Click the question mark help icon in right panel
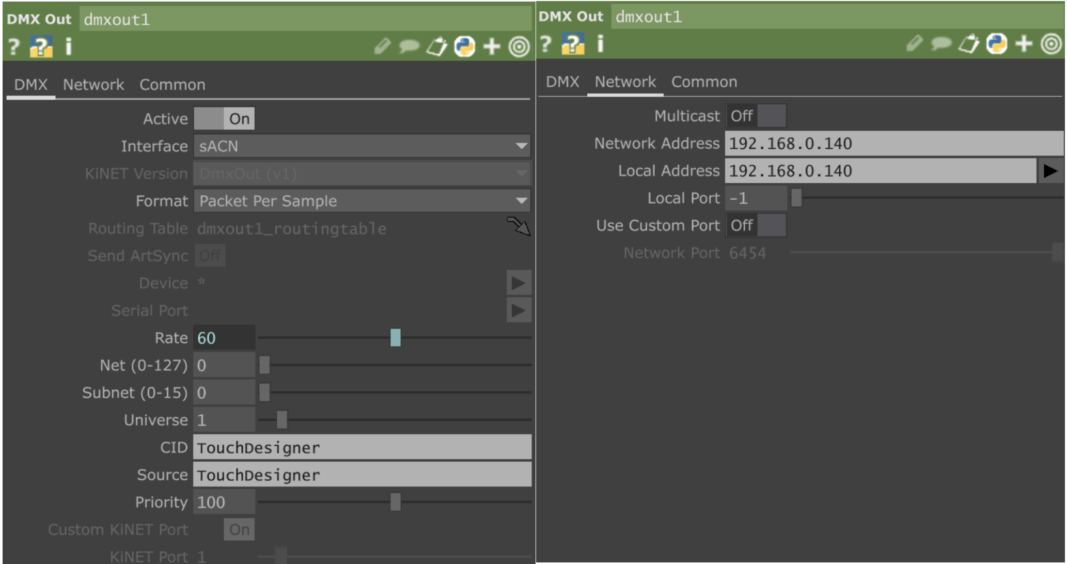Screen dimensions: 1067x564 (x=546, y=44)
